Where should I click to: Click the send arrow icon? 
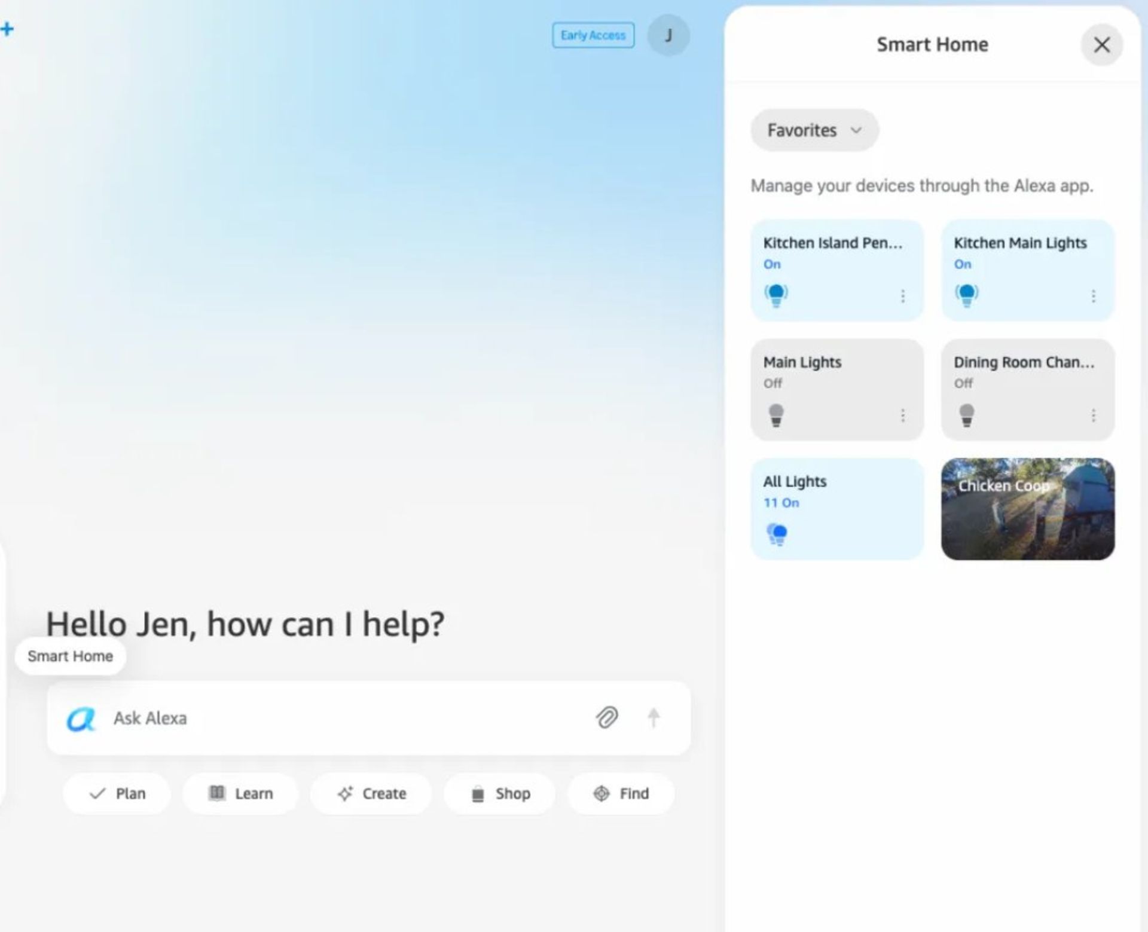[x=654, y=717]
